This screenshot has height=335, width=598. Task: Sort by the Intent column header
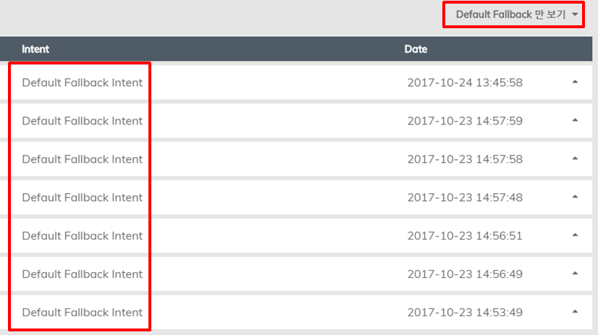click(x=35, y=49)
